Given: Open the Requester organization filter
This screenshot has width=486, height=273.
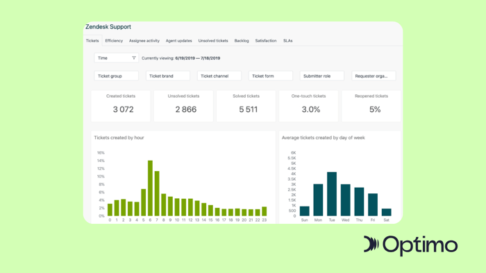Looking at the screenshot, I should coord(374,76).
